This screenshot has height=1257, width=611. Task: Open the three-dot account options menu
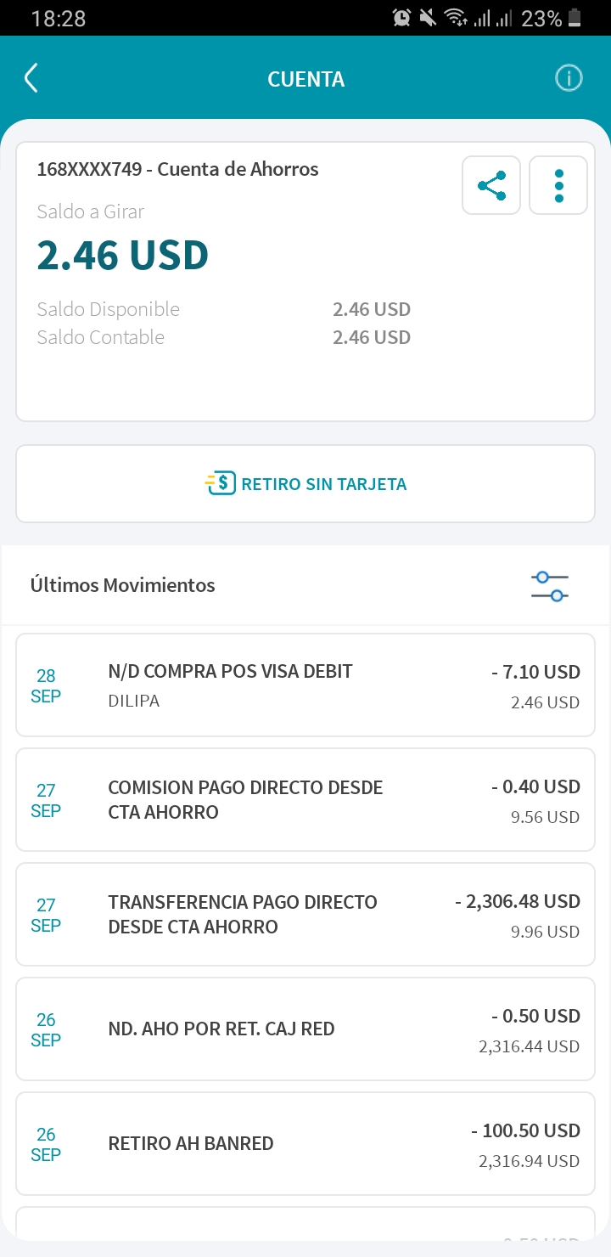(558, 185)
